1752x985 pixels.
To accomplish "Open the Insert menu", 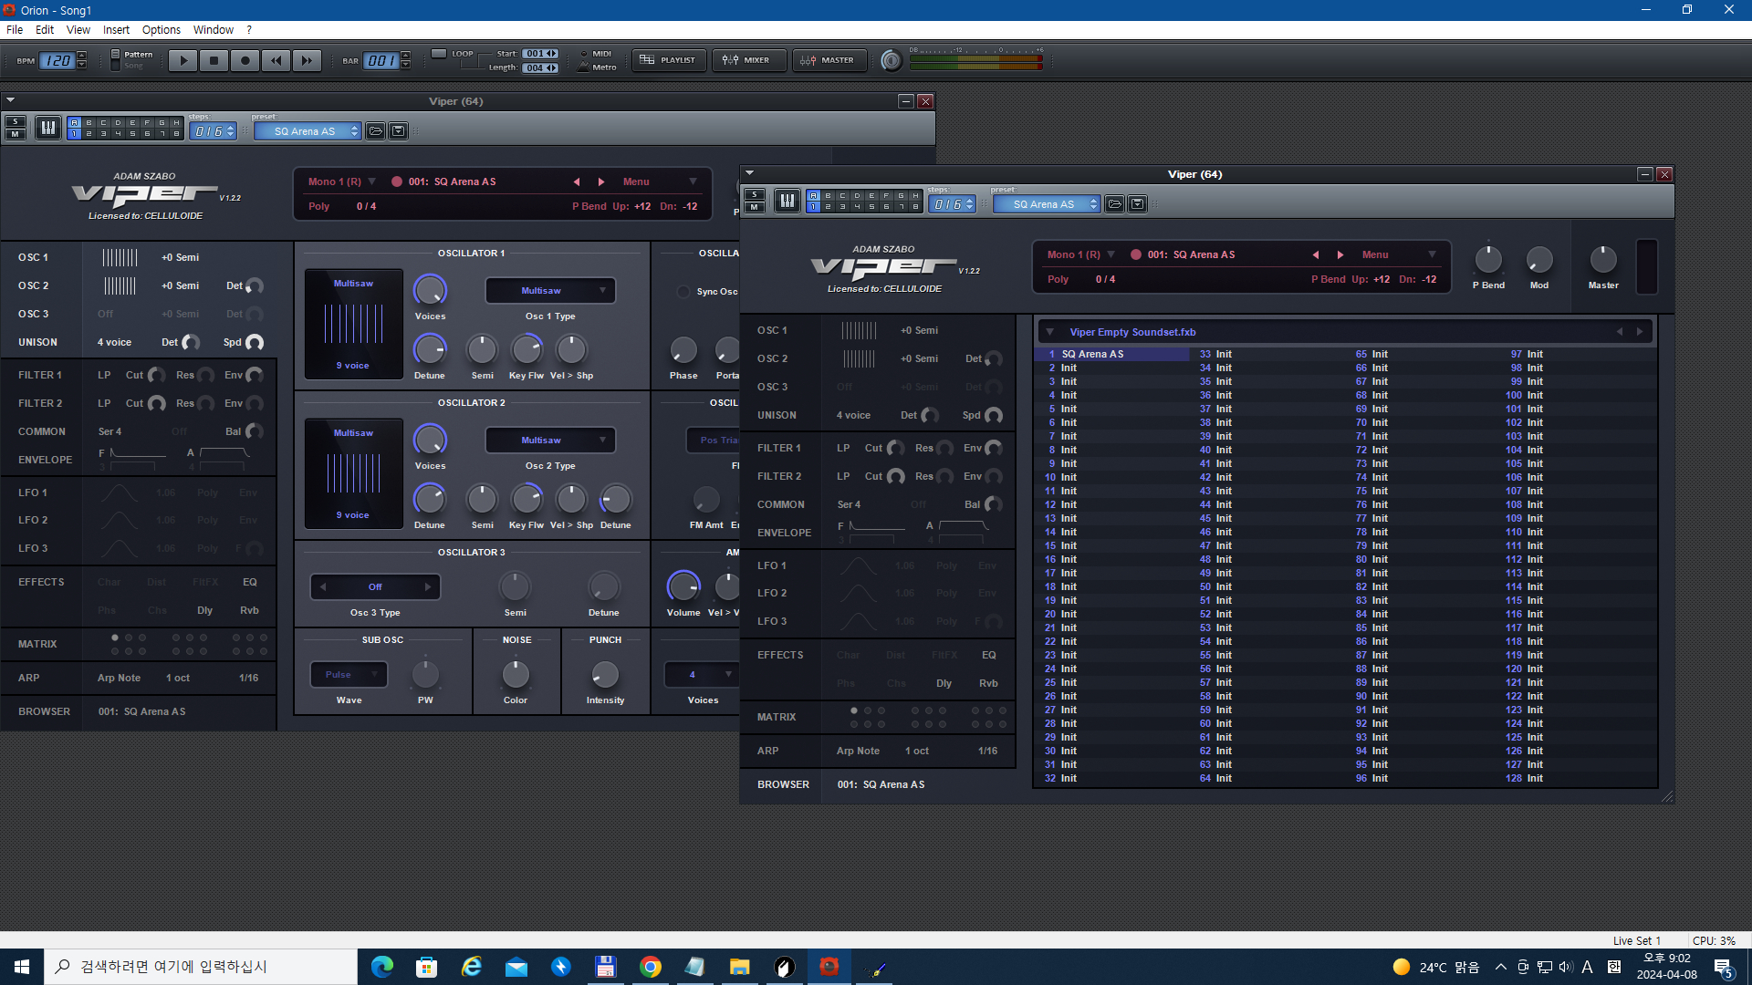I will 116,29.
